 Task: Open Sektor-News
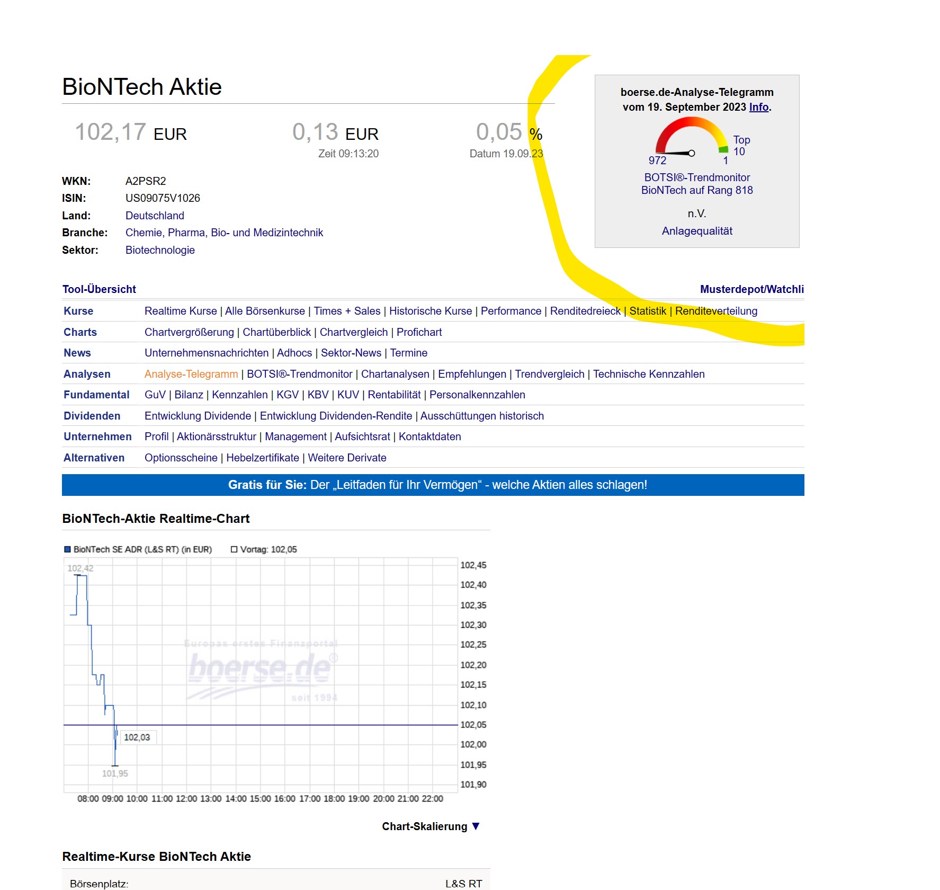coord(351,353)
